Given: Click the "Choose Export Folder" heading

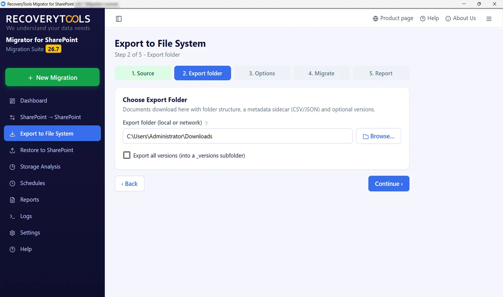Looking at the screenshot, I should click(x=155, y=100).
